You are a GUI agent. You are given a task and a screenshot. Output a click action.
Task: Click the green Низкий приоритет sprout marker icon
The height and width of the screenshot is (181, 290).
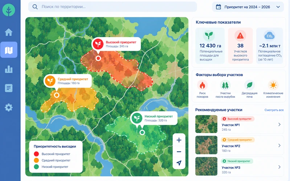pos(137,118)
